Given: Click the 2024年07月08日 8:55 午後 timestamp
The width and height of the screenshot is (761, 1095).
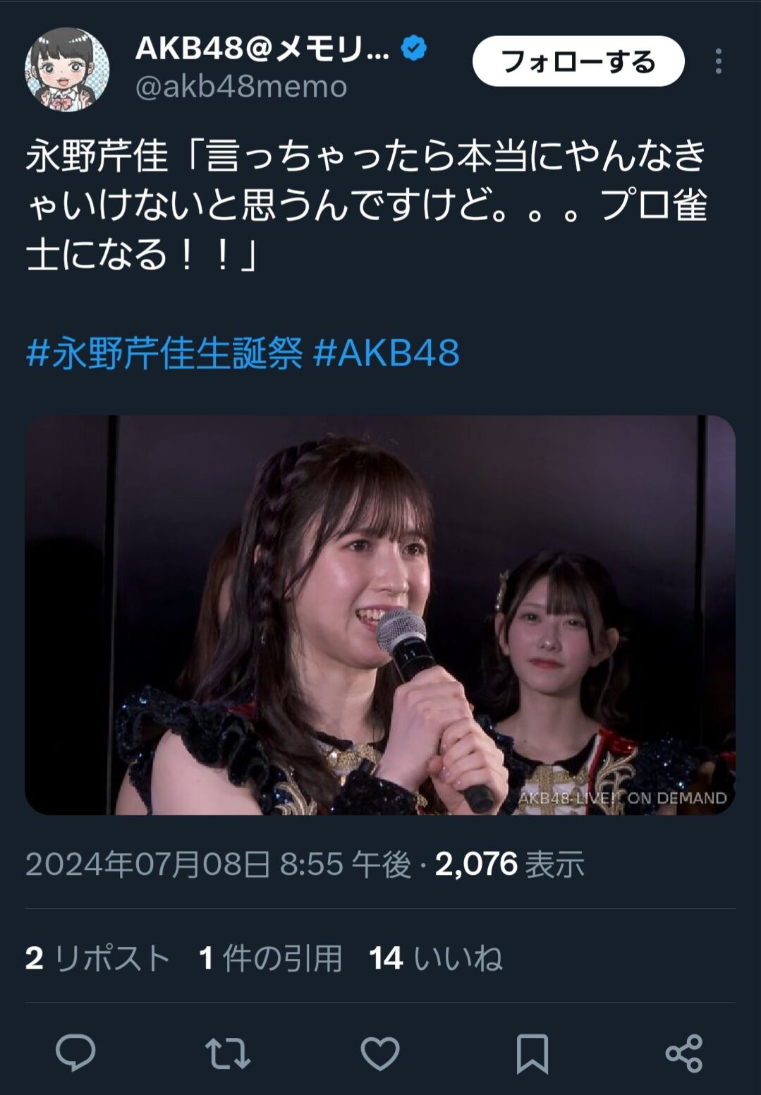Looking at the screenshot, I should [x=218, y=864].
